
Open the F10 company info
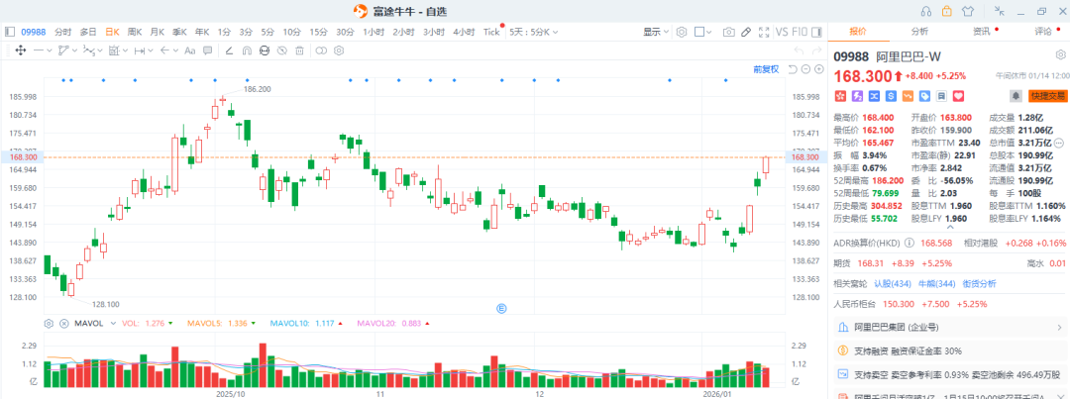tap(800, 32)
